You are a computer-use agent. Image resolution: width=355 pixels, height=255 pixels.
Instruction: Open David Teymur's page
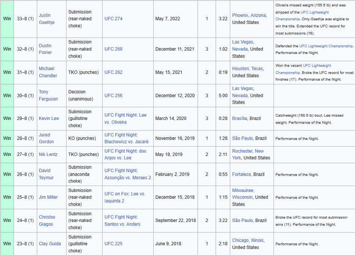[x=46, y=174]
